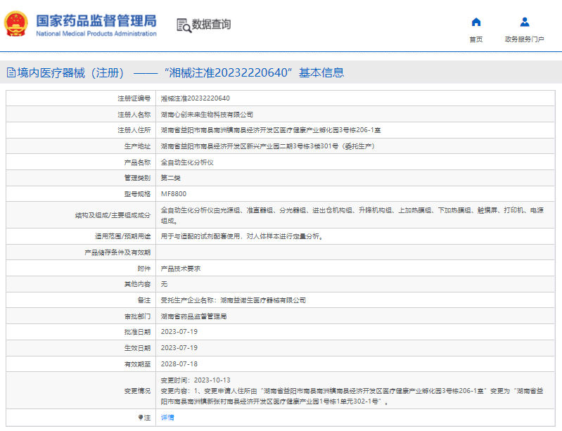Open the 详情 link
562x431 pixels.
pos(167,418)
